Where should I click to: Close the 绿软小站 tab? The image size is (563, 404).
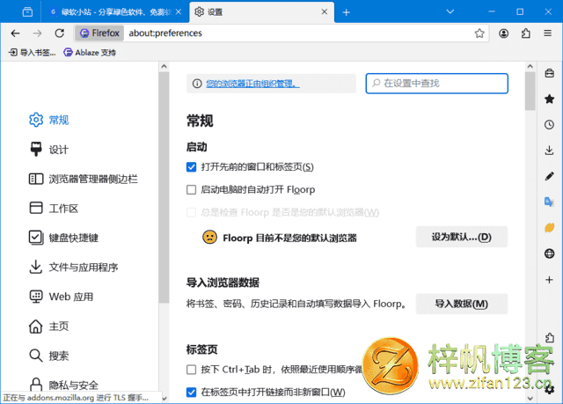tap(179, 12)
